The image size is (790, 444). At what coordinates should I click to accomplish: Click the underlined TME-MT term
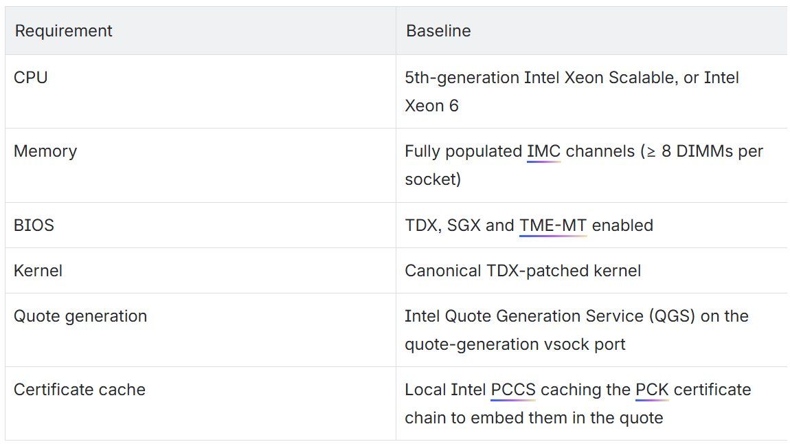[553, 225]
